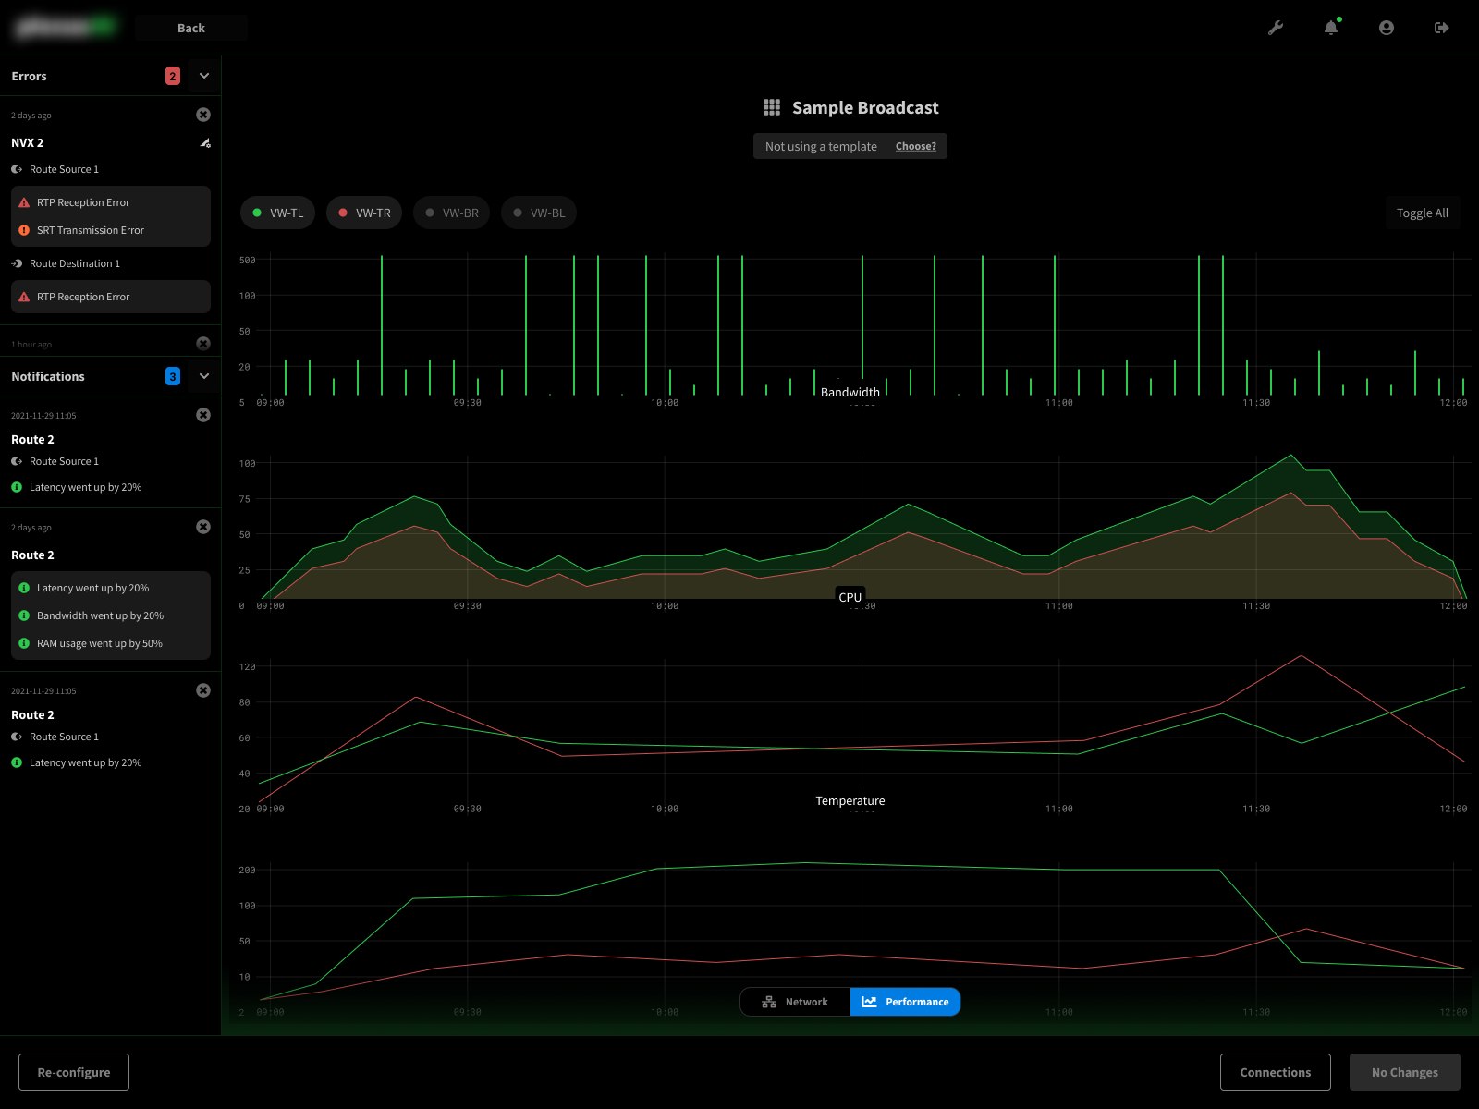
Task: Collapse the Errors section chevron
Action: 204,76
